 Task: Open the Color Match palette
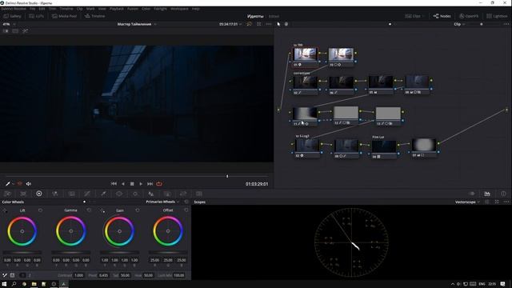tap(23, 194)
